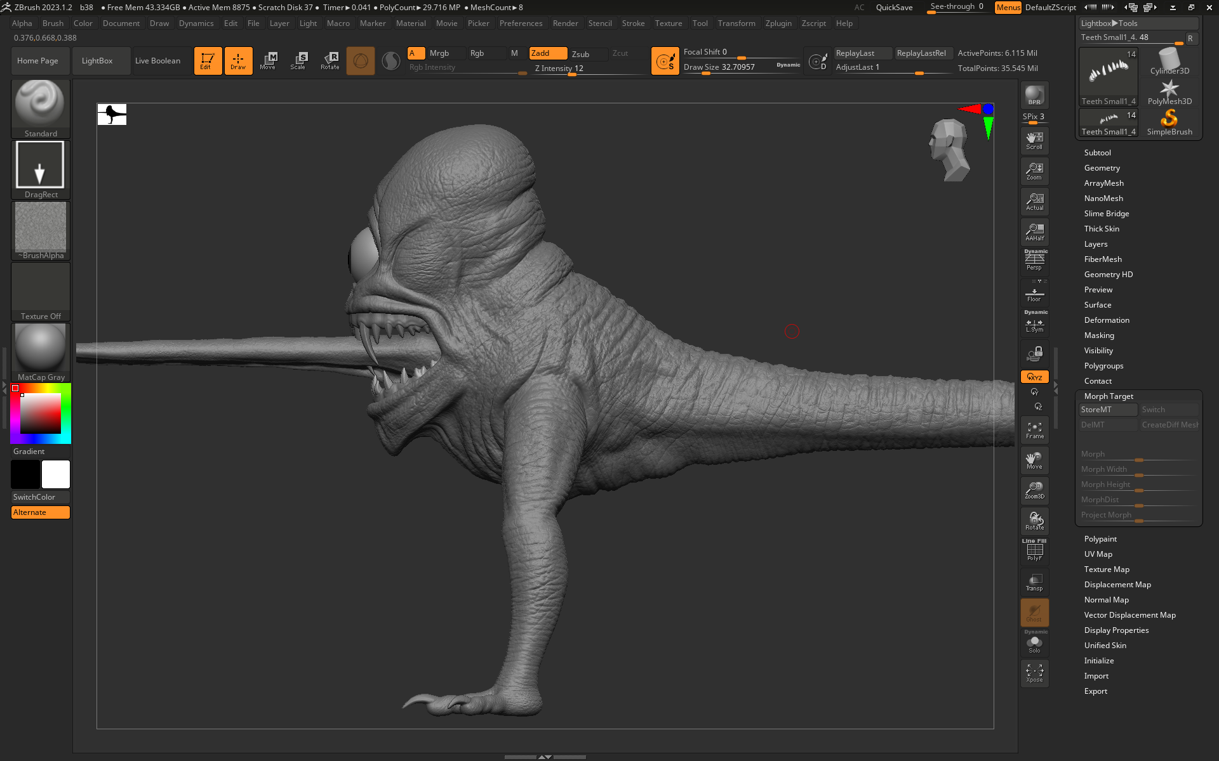This screenshot has width=1219, height=761.
Task: Select the Cylinder3D tool
Action: [x=1169, y=62]
